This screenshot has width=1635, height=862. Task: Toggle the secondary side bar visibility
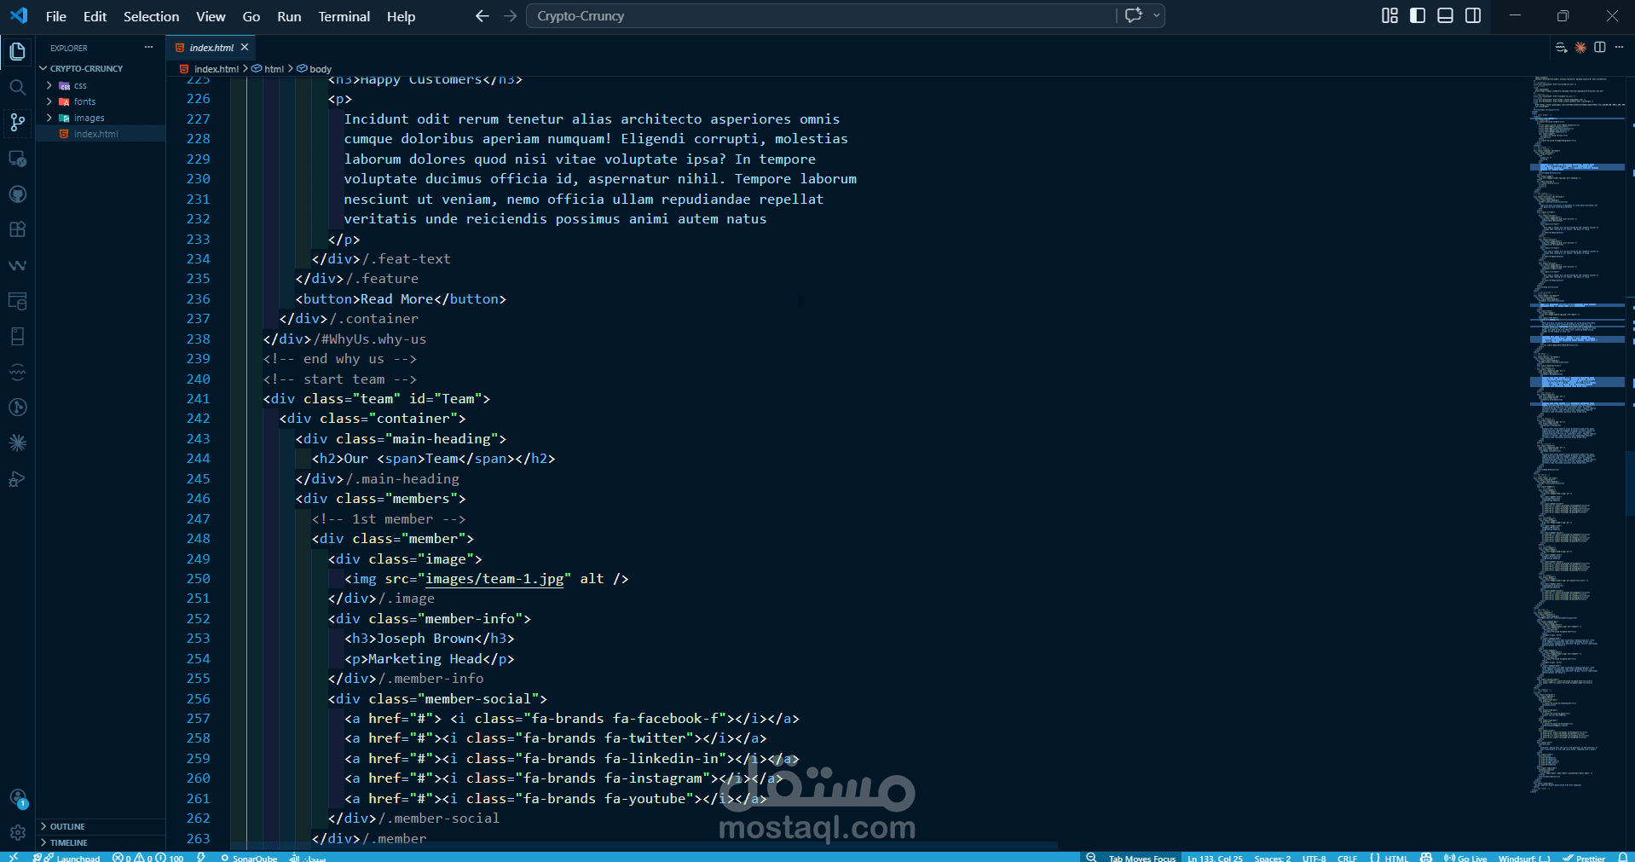tap(1473, 15)
